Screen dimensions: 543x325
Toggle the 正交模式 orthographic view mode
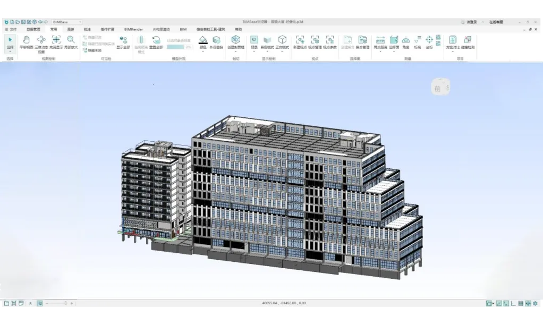283,40
